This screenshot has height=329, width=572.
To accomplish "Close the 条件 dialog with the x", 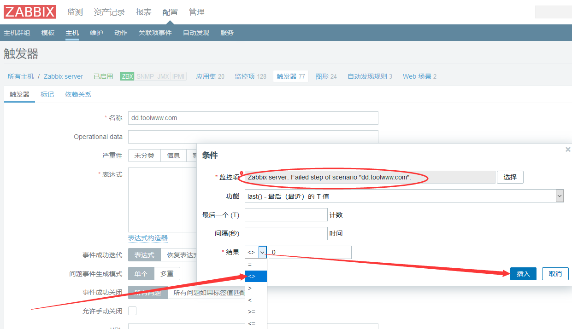I will tap(568, 150).
